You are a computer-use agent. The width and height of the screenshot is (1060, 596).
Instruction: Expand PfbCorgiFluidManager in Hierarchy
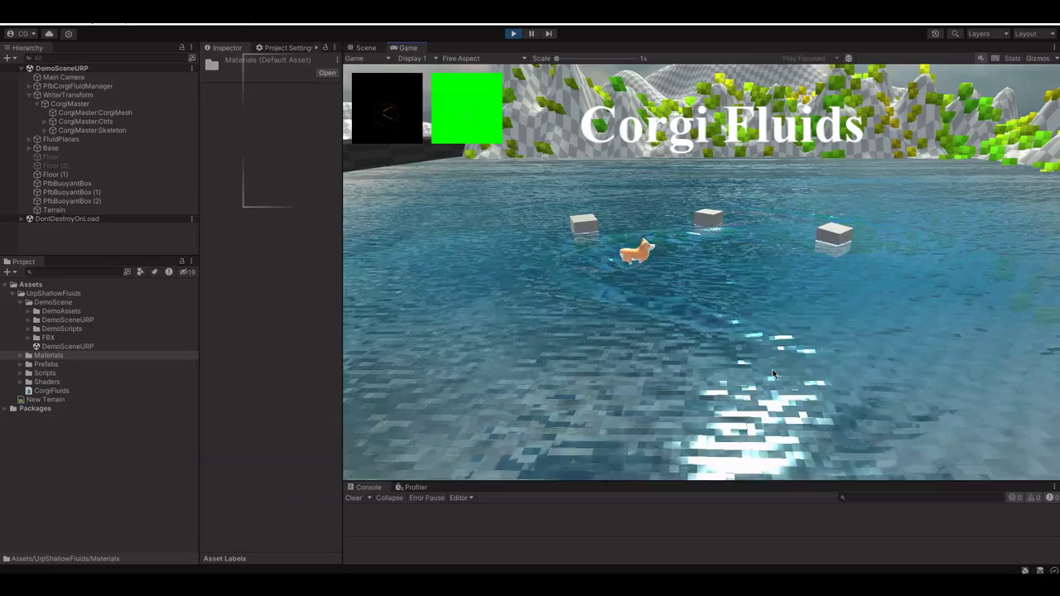29,86
